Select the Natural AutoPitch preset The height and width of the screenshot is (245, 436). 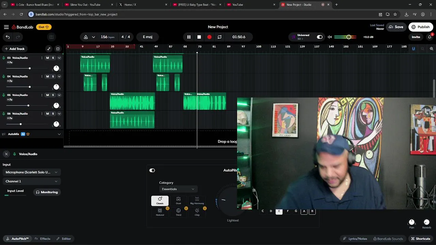pos(160,212)
